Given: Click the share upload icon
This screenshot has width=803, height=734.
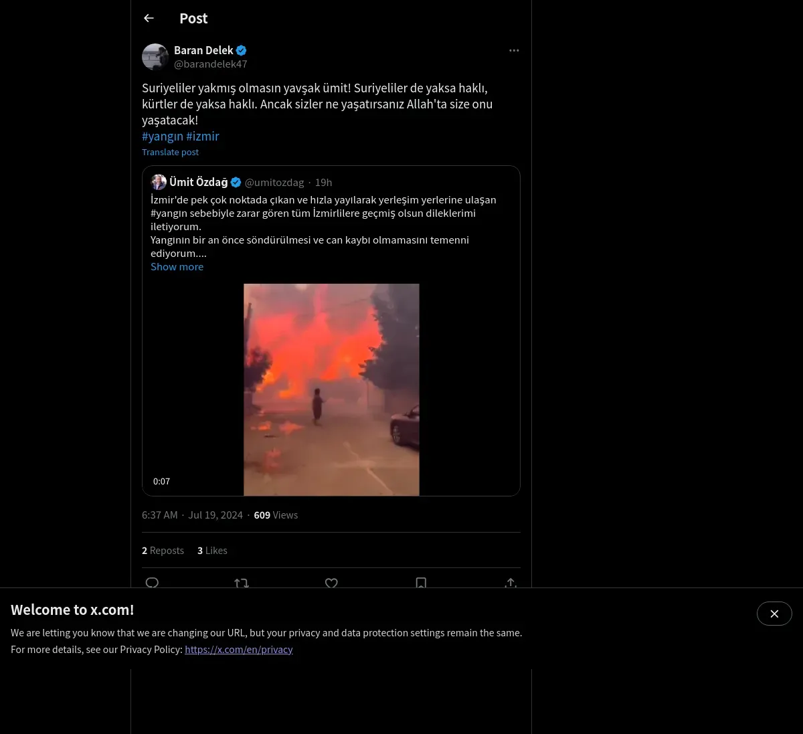Looking at the screenshot, I should click(511, 583).
